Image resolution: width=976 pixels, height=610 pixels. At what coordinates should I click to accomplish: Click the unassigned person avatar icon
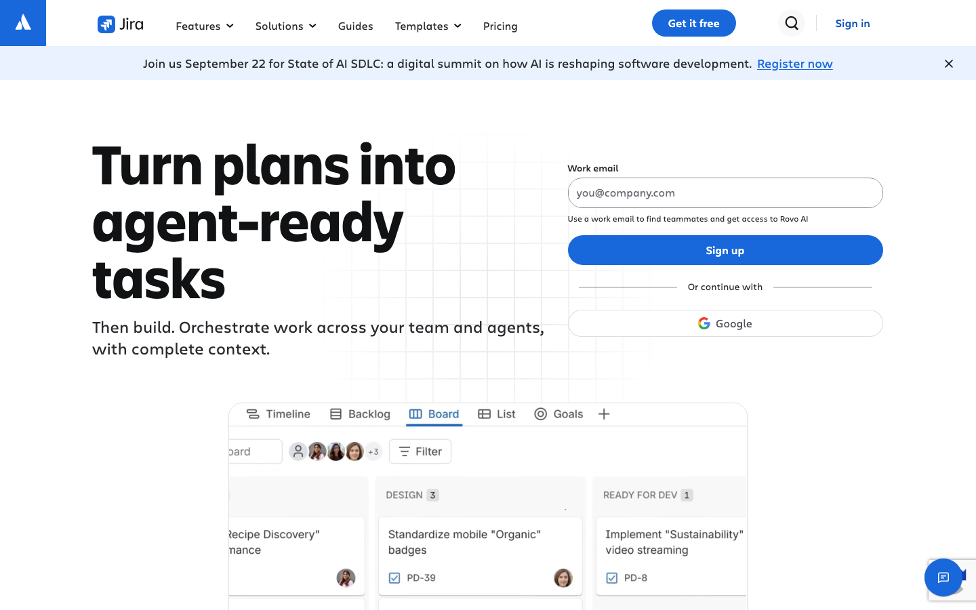[298, 451]
